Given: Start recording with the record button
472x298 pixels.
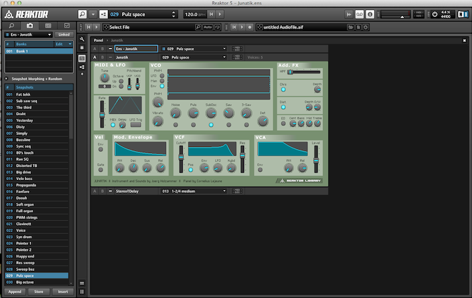Looking at the screenshot, I should coord(249,27).
